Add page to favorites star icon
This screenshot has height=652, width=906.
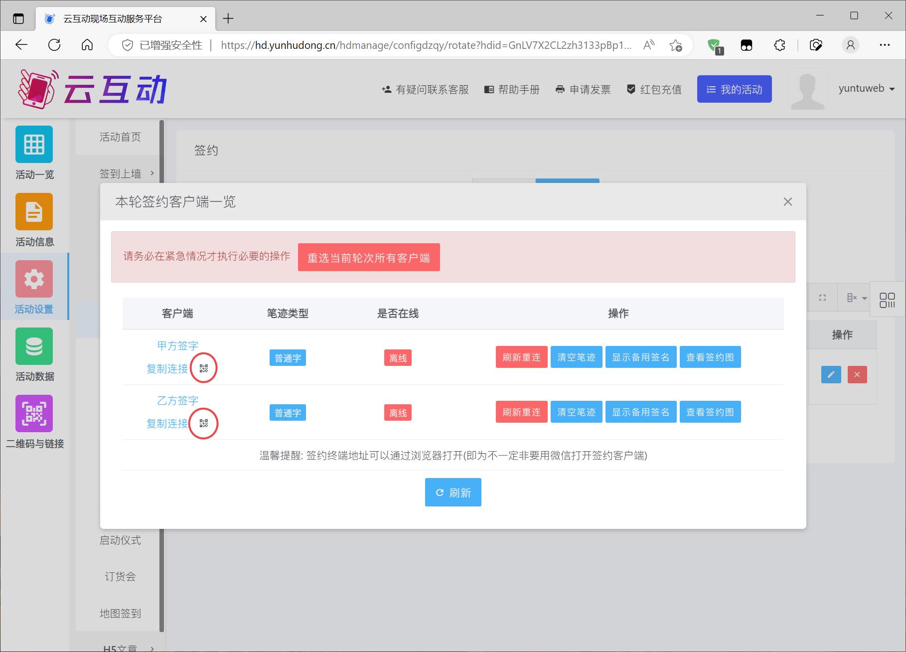676,45
